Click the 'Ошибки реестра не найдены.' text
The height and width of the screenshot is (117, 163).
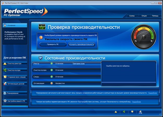[118, 66]
